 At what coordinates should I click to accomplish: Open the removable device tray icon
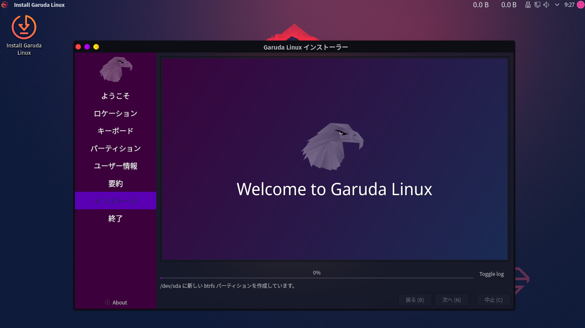528,5
